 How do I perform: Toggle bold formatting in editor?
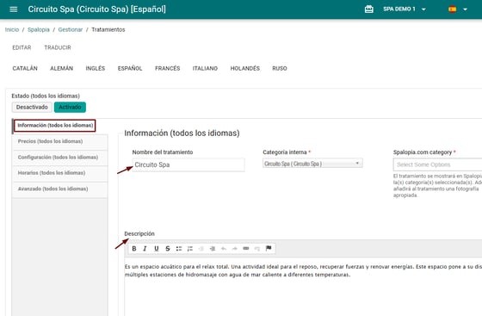(x=134, y=248)
